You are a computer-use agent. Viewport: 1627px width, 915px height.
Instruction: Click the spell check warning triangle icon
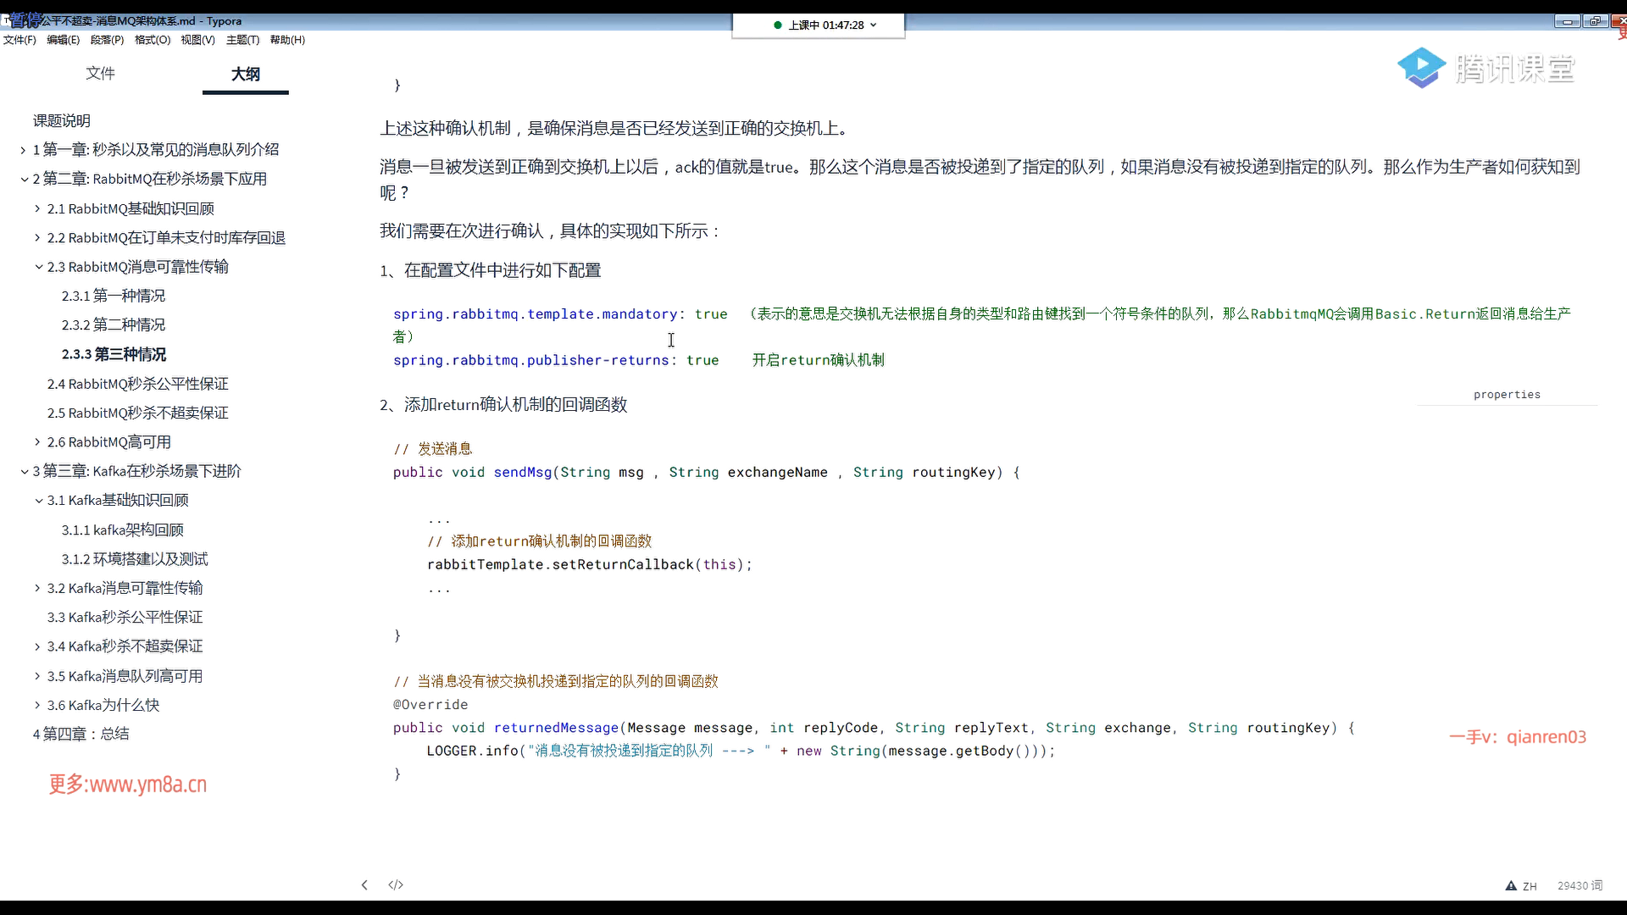click(x=1511, y=885)
